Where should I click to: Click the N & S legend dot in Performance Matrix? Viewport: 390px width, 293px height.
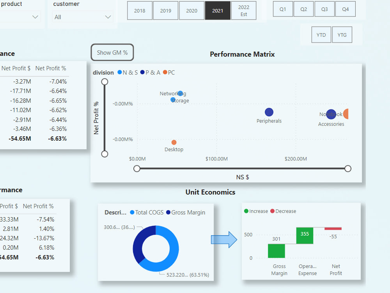point(119,72)
